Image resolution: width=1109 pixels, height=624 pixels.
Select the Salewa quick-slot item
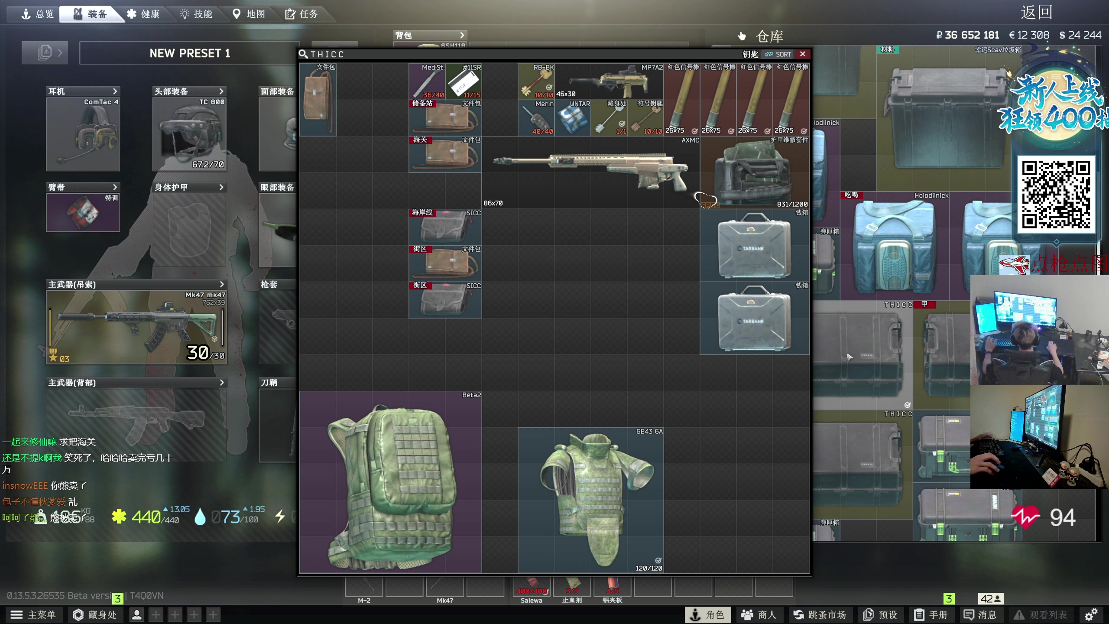532,588
